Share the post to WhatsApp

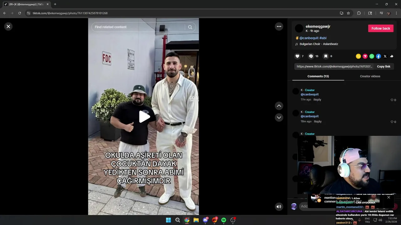click(x=372, y=56)
